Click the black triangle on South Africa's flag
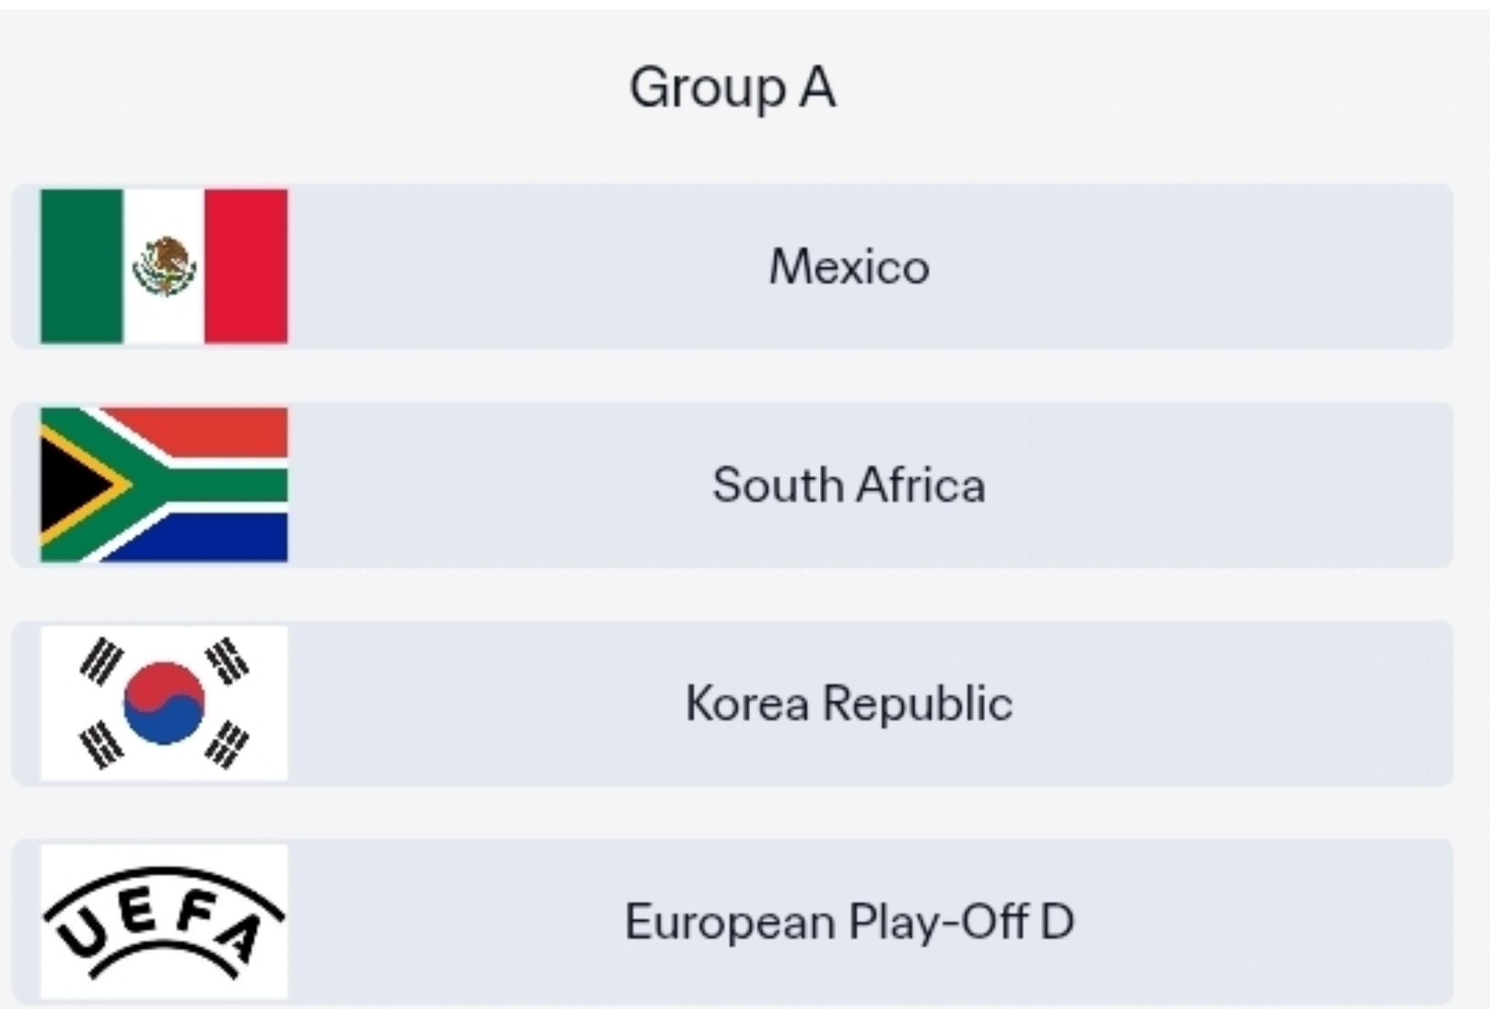Screen dimensions: 1490x1009 coord(69,484)
